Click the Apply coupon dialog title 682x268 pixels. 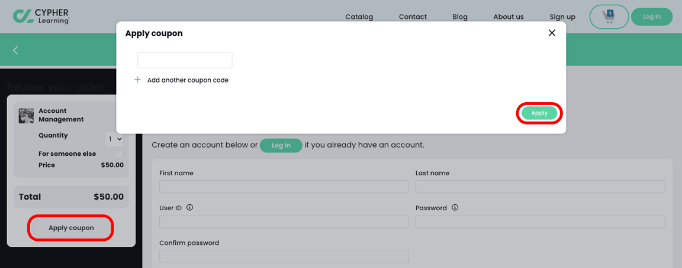pyautogui.click(x=154, y=34)
